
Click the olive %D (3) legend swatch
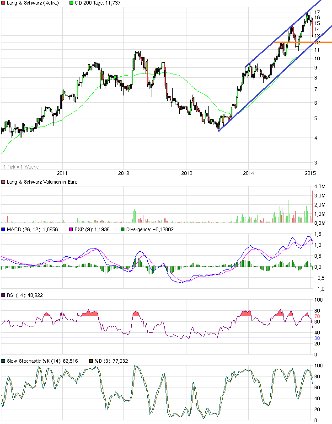pos(91,361)
